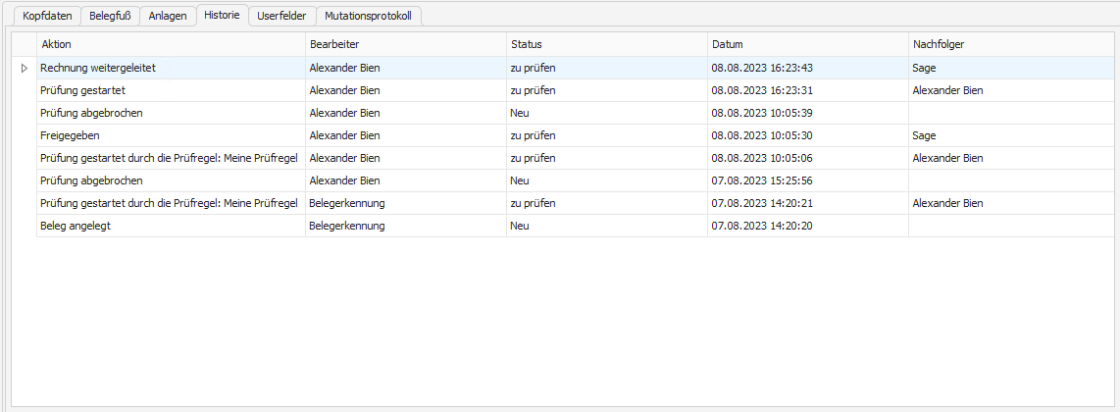Select the 'Prüfung gestartet' action entry
Image resolution: width=1120 pixels, height=412 pixels.
[82, 90]
